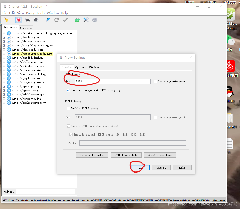240x209 pixels.
Task: Click the Recording status indicator
Action: pyautogui.click(x=219, y=200)
